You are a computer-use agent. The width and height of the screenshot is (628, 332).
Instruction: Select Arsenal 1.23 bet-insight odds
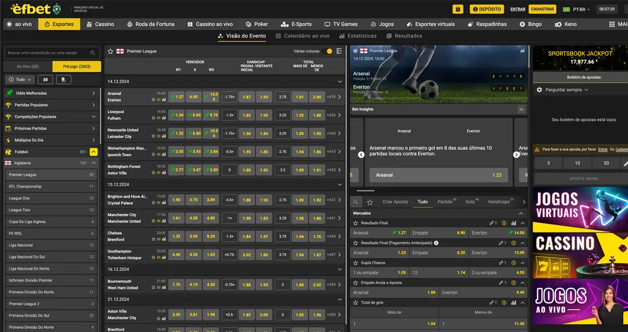439,175
